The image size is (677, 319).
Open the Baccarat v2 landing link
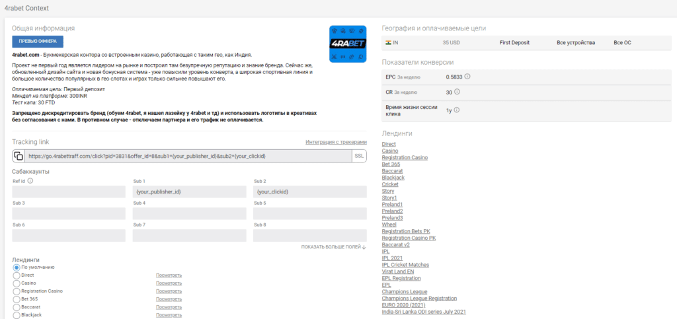pyautogui.click(x=396, y=245)
